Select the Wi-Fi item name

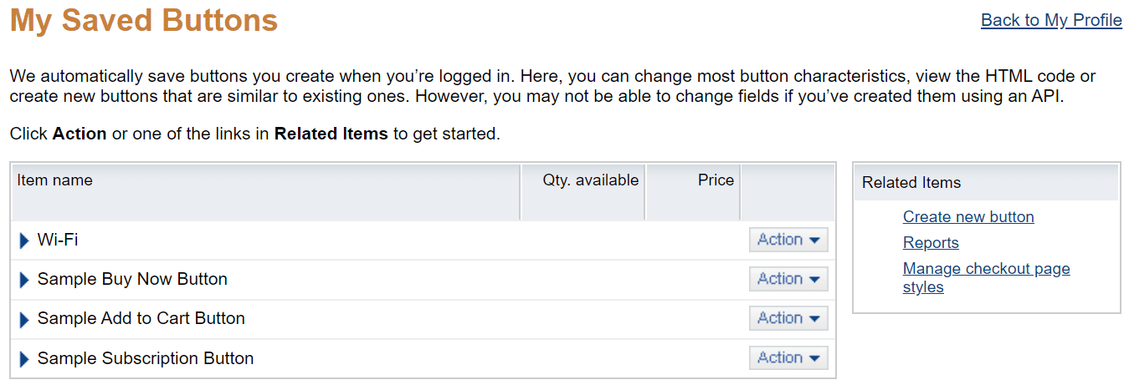click(x=58, y=241)
